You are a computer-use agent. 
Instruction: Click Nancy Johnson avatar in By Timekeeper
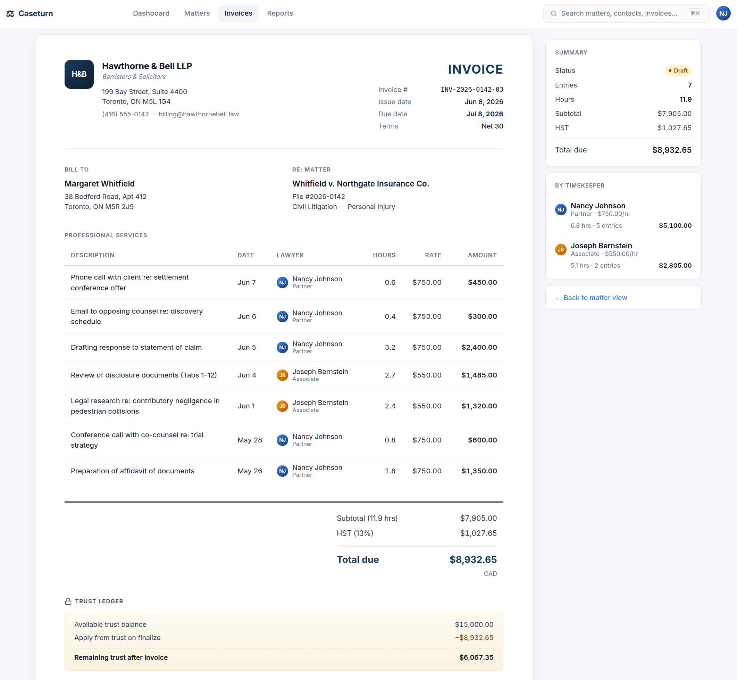pos(560,210)
